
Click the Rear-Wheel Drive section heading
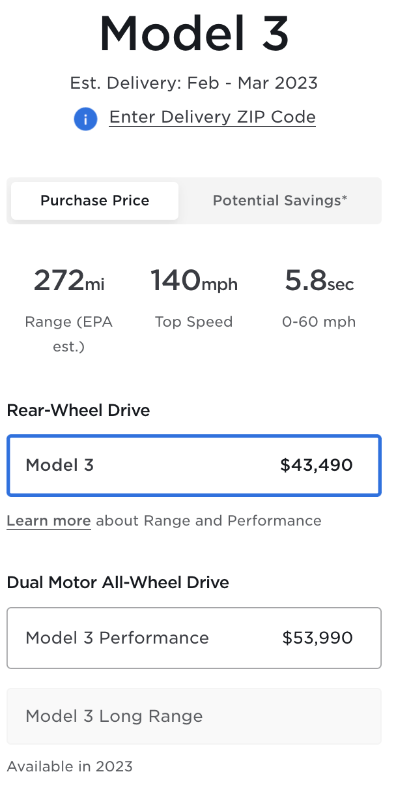(x=78, y=411)
